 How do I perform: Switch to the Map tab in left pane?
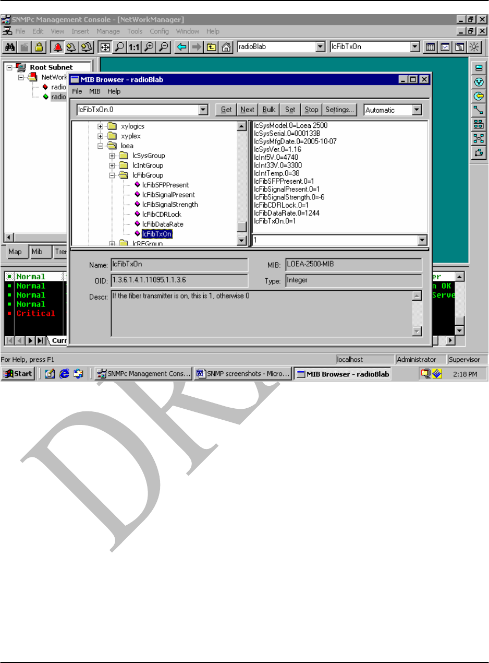click(15, 252)
